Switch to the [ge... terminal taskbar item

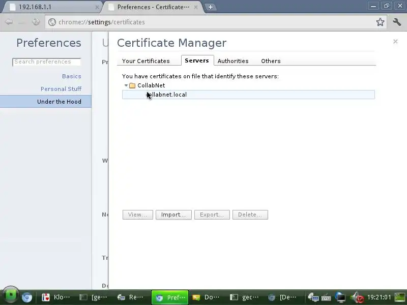[x=94, y=297]
